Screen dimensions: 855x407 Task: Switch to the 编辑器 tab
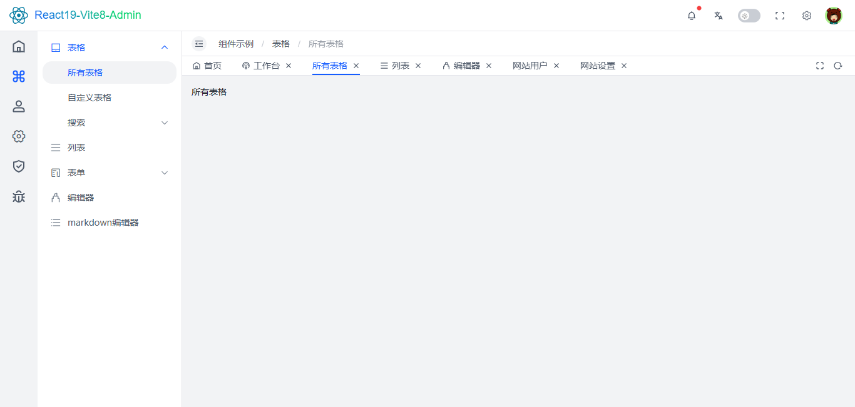(461, 66)
